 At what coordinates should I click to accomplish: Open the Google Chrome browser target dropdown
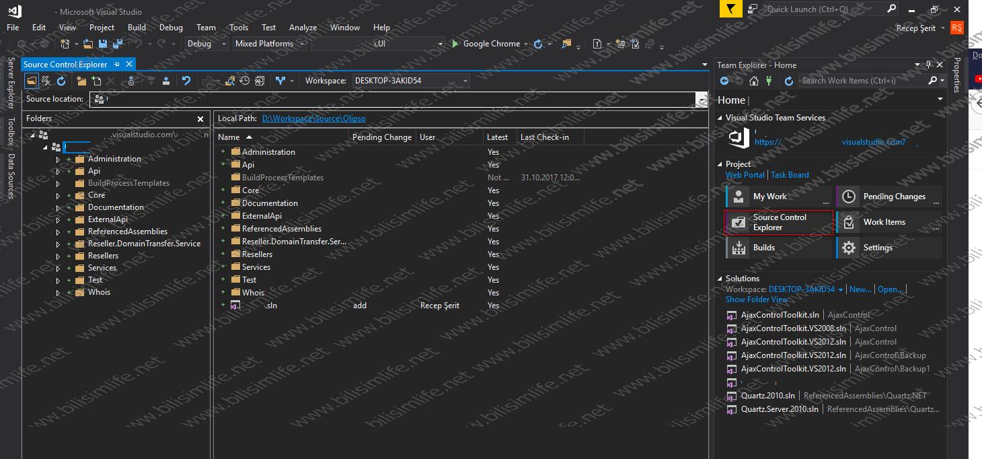(x=525, y=44)
